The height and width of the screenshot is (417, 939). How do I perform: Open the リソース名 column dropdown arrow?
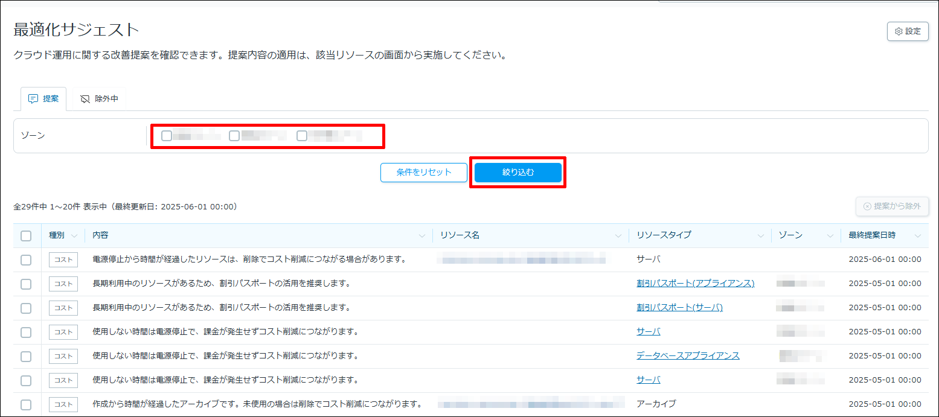tap(618, 235)
